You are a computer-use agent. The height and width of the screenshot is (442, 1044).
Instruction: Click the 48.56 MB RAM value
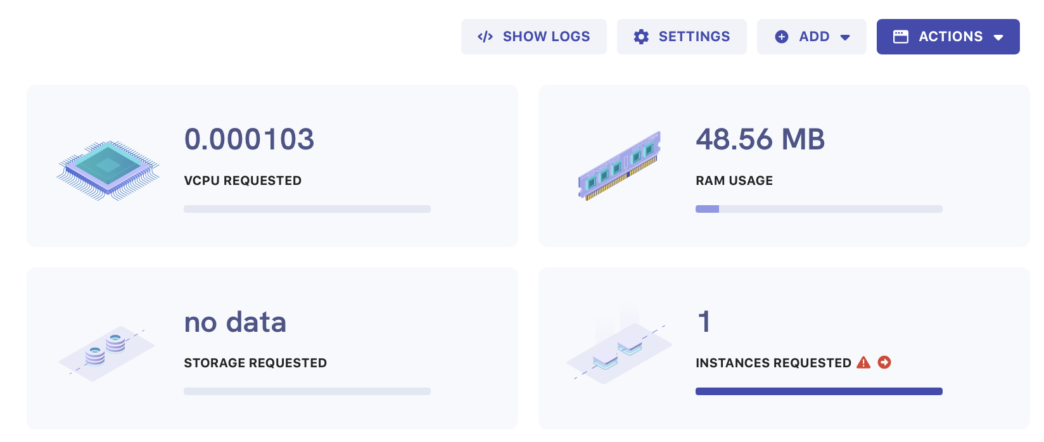760,139
